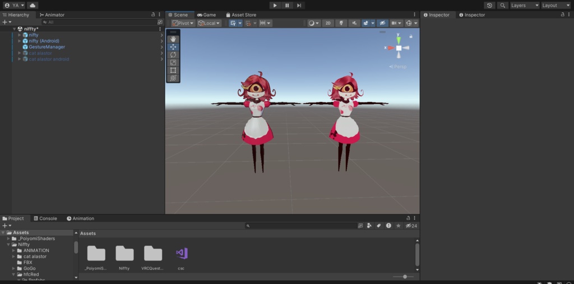Select the GestureManager object
Image resolution: width=574 pixels, height=284 pixels.
pos(47,47)
